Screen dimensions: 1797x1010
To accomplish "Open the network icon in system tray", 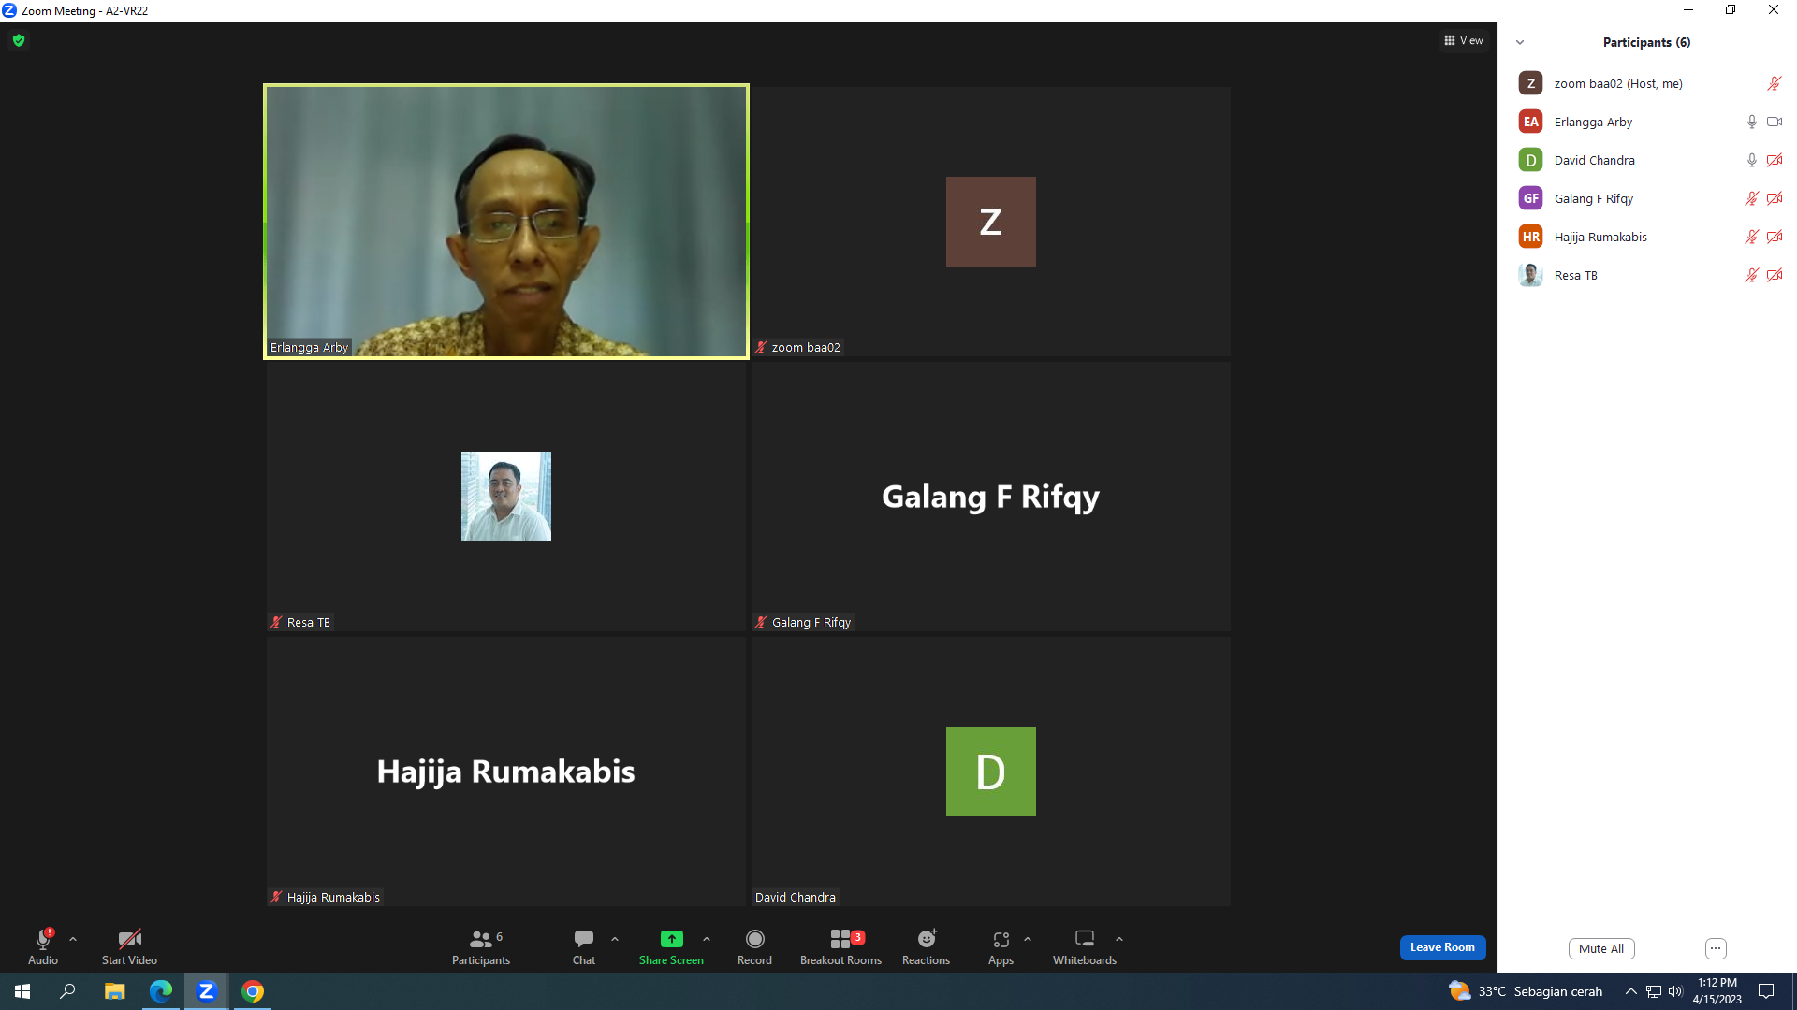I will pos(1654,991).
